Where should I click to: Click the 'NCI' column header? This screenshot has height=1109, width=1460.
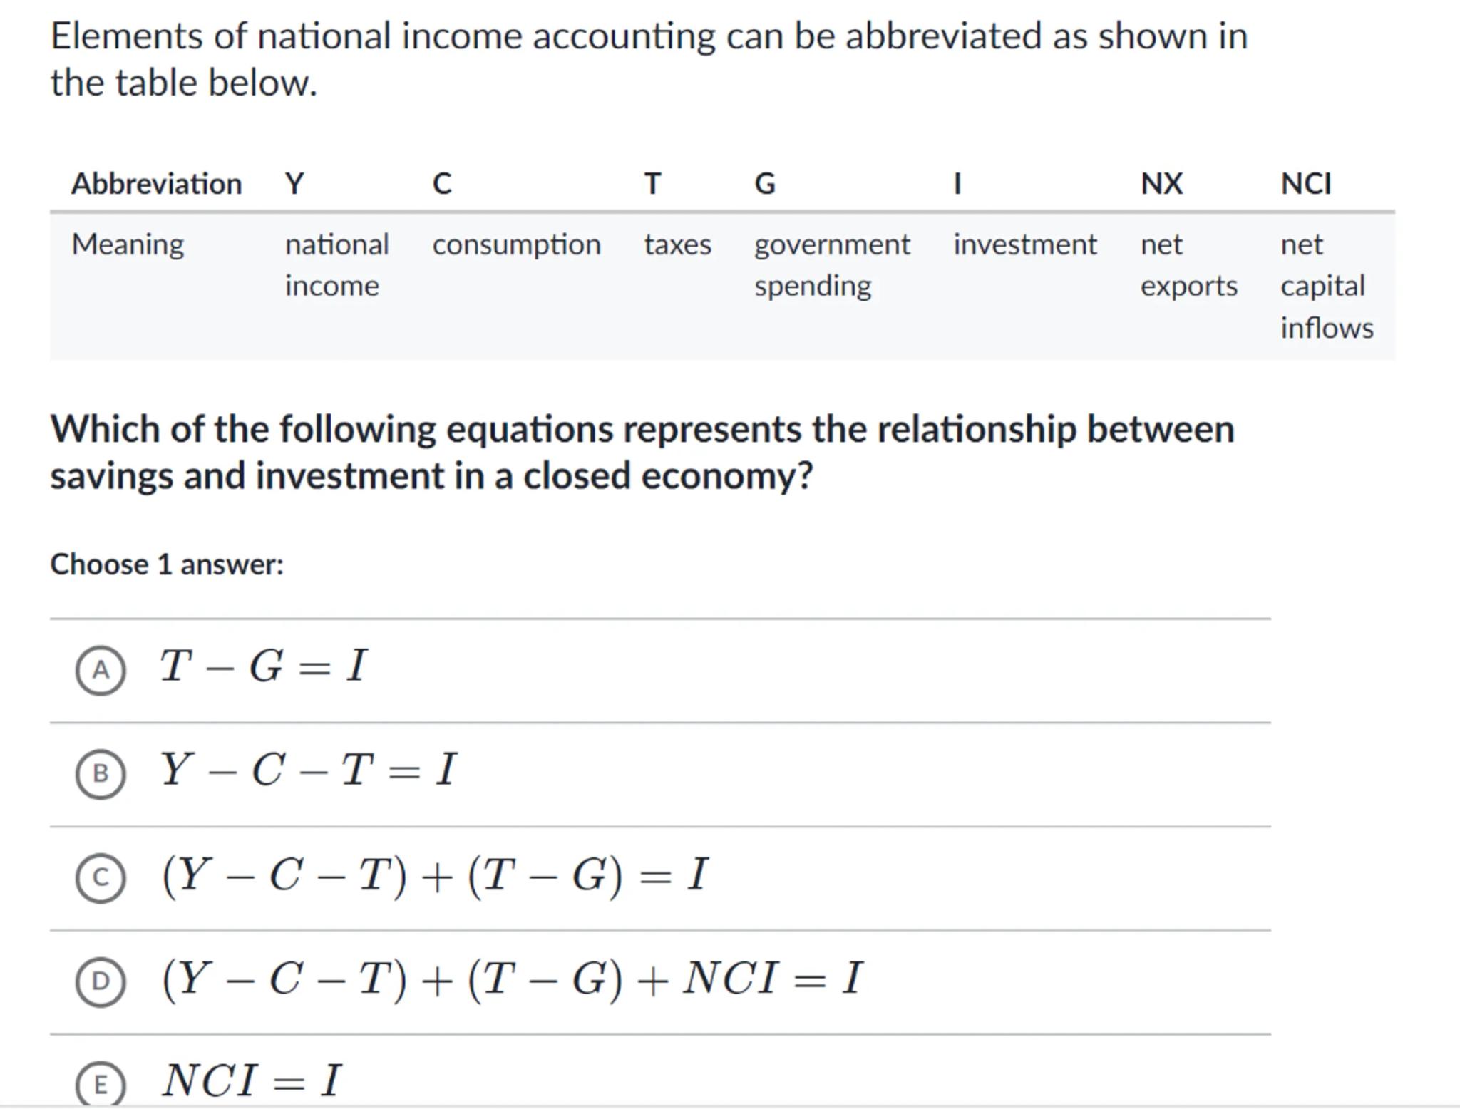coord(1305,184)
